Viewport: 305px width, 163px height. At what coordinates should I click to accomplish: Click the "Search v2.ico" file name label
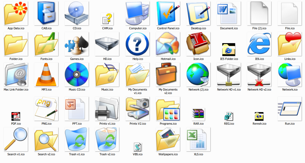46,154
